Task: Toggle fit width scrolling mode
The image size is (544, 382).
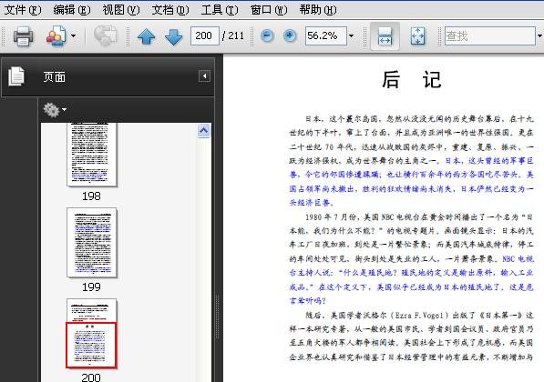Action: 385,36
